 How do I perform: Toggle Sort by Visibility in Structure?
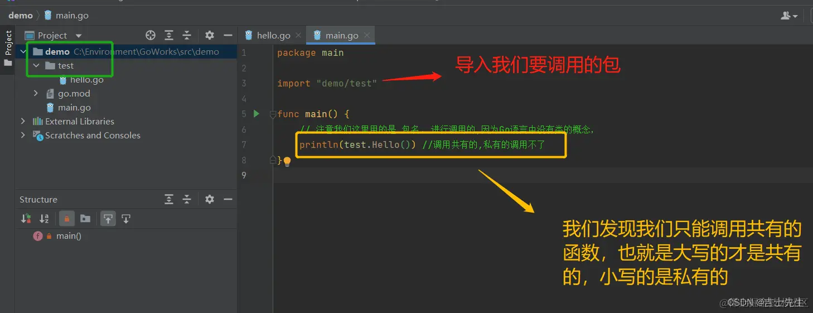click(26, 219)
